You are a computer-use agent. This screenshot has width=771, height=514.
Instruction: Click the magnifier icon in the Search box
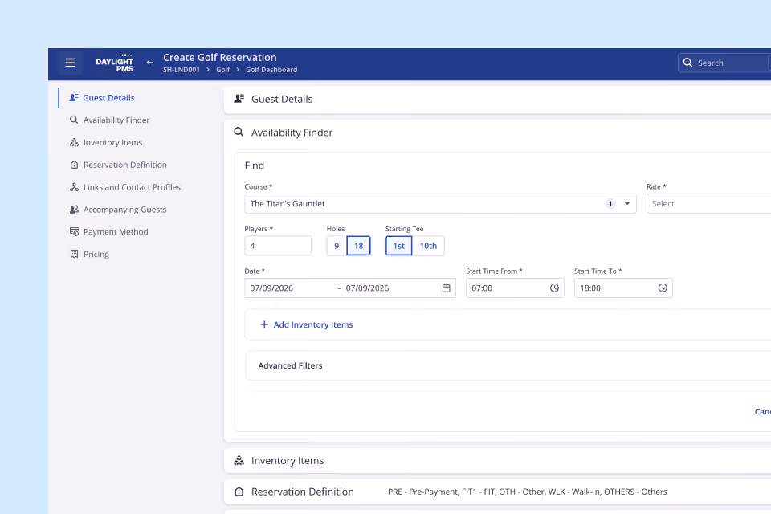pos(687,63)
